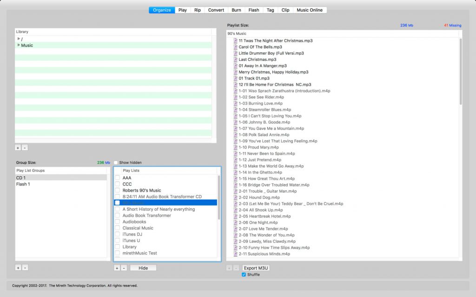Click the add (+) icon below the Library panel

(18, 148)
